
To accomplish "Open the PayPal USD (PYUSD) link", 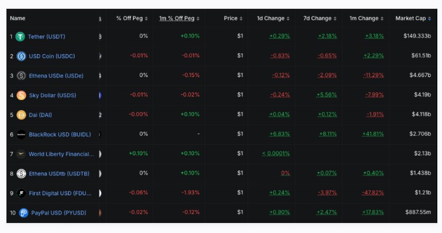I will pyautogui.click(x=59, y=213).
